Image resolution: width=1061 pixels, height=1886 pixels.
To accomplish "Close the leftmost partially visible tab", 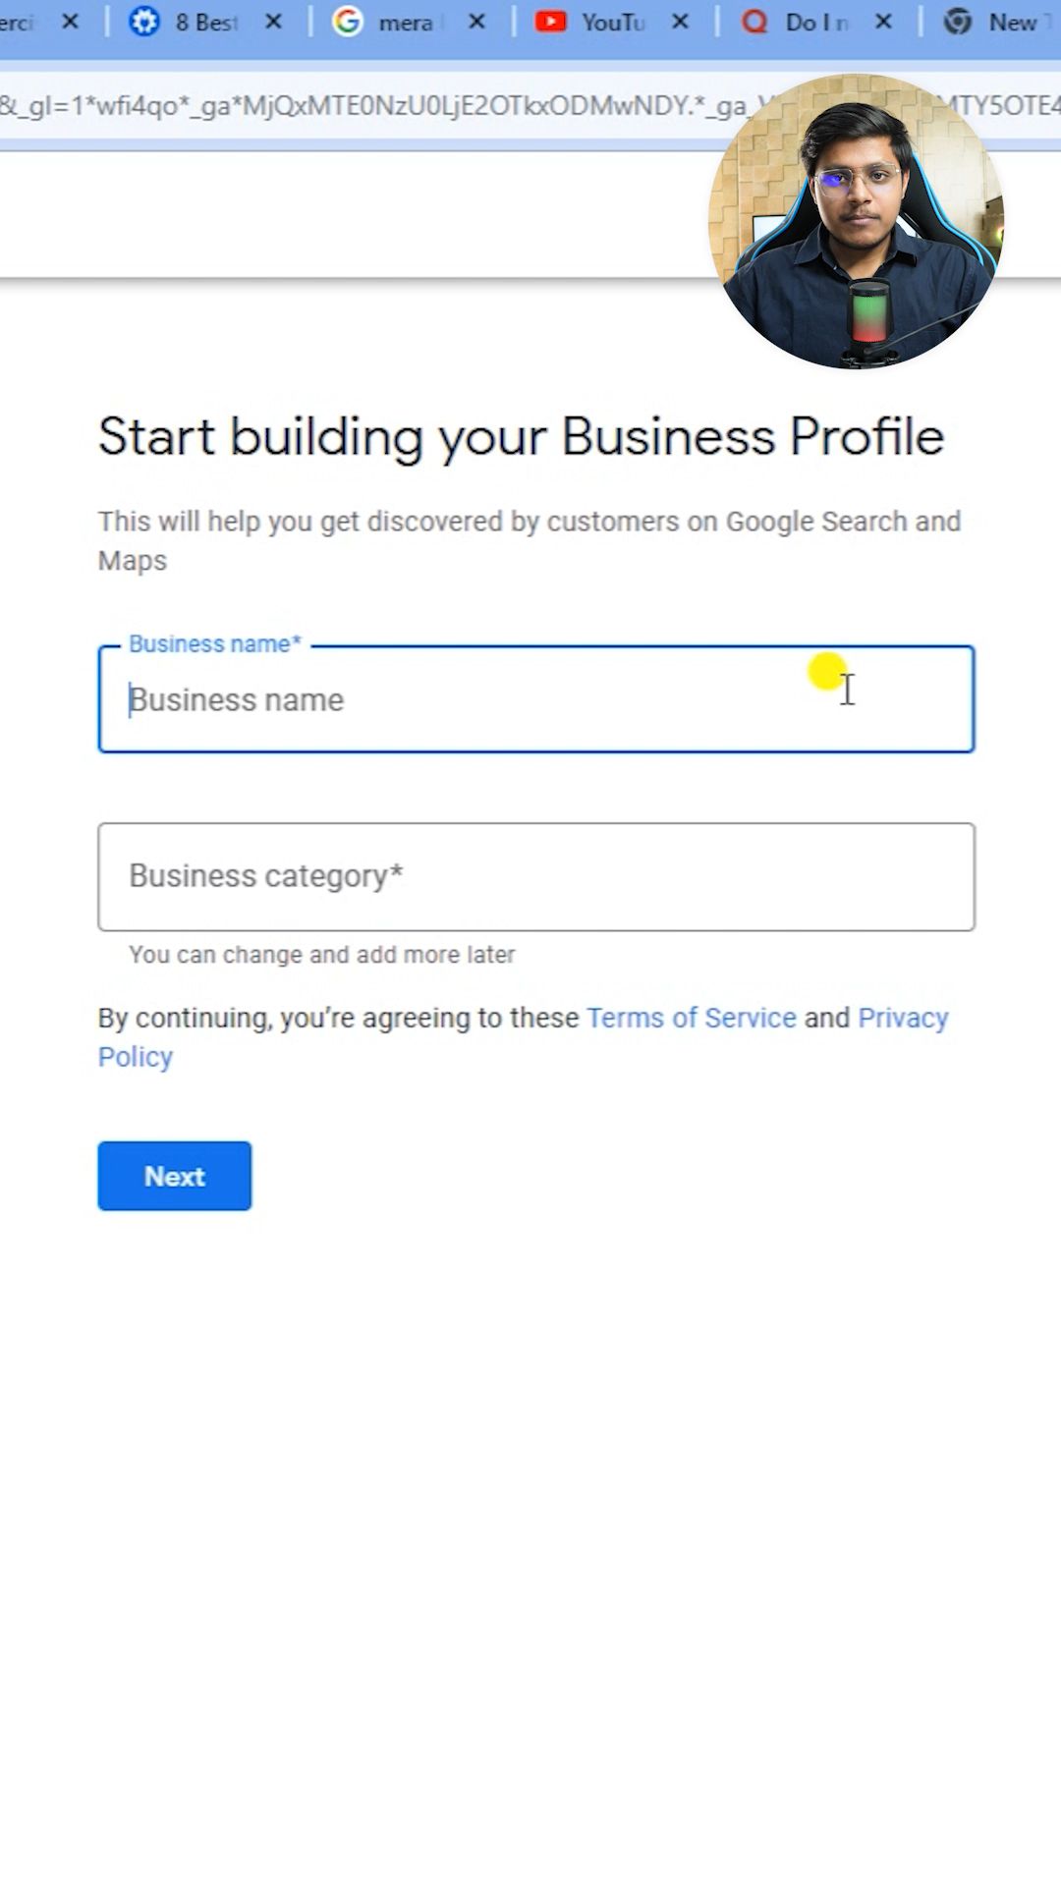I will (70, 22).
